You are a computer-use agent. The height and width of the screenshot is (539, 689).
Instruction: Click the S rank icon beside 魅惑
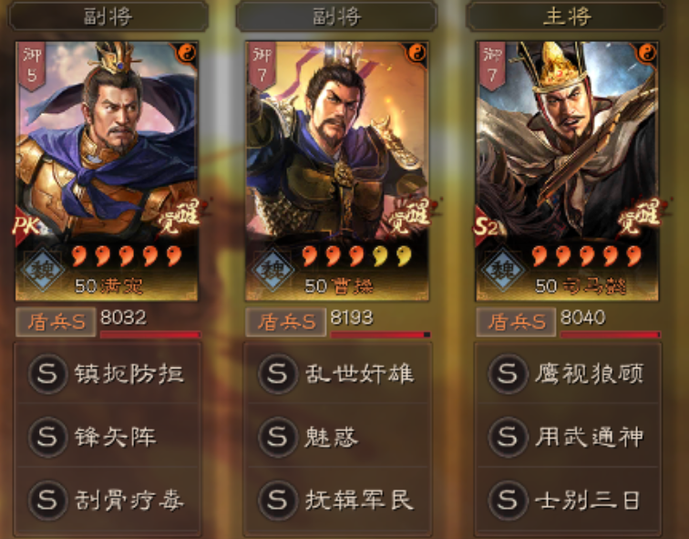(277, 437)
